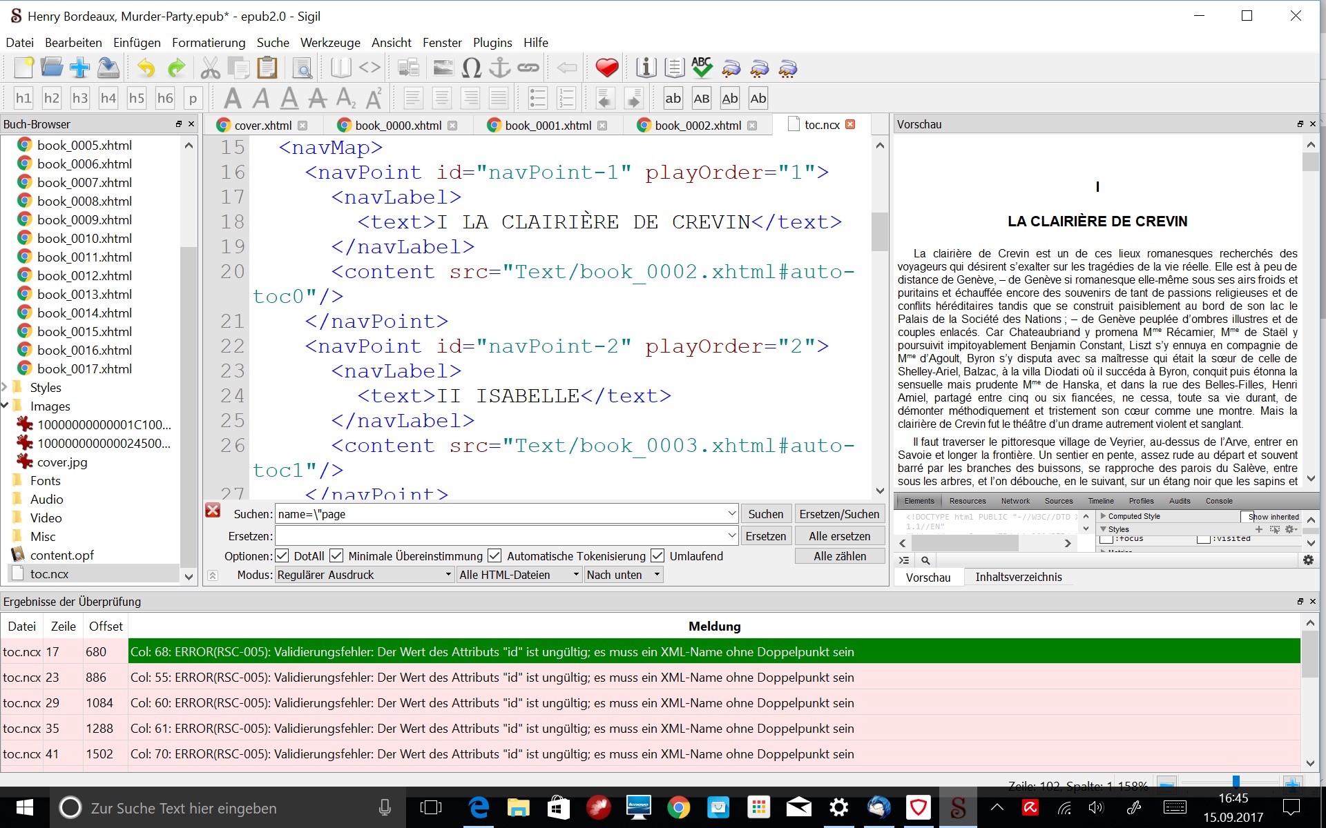
Task: Click the spellcheck ABC checkmark icon
Action: 702,68
